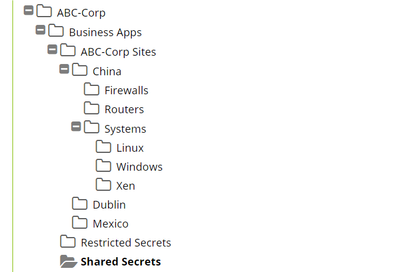Collapse the China folder tree
Screen dimensions: 413x272
click(x=64, y=69)
